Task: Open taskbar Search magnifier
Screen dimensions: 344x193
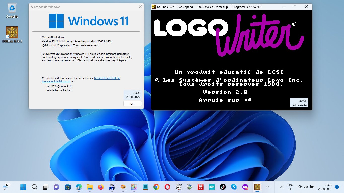Action: pos(35,187)
